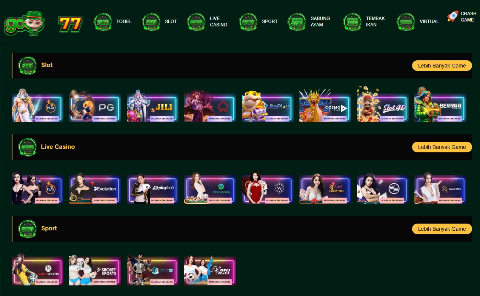480x296 pixels.
Task: Open the SBOBET Sports card
Action: click(95, 270)
